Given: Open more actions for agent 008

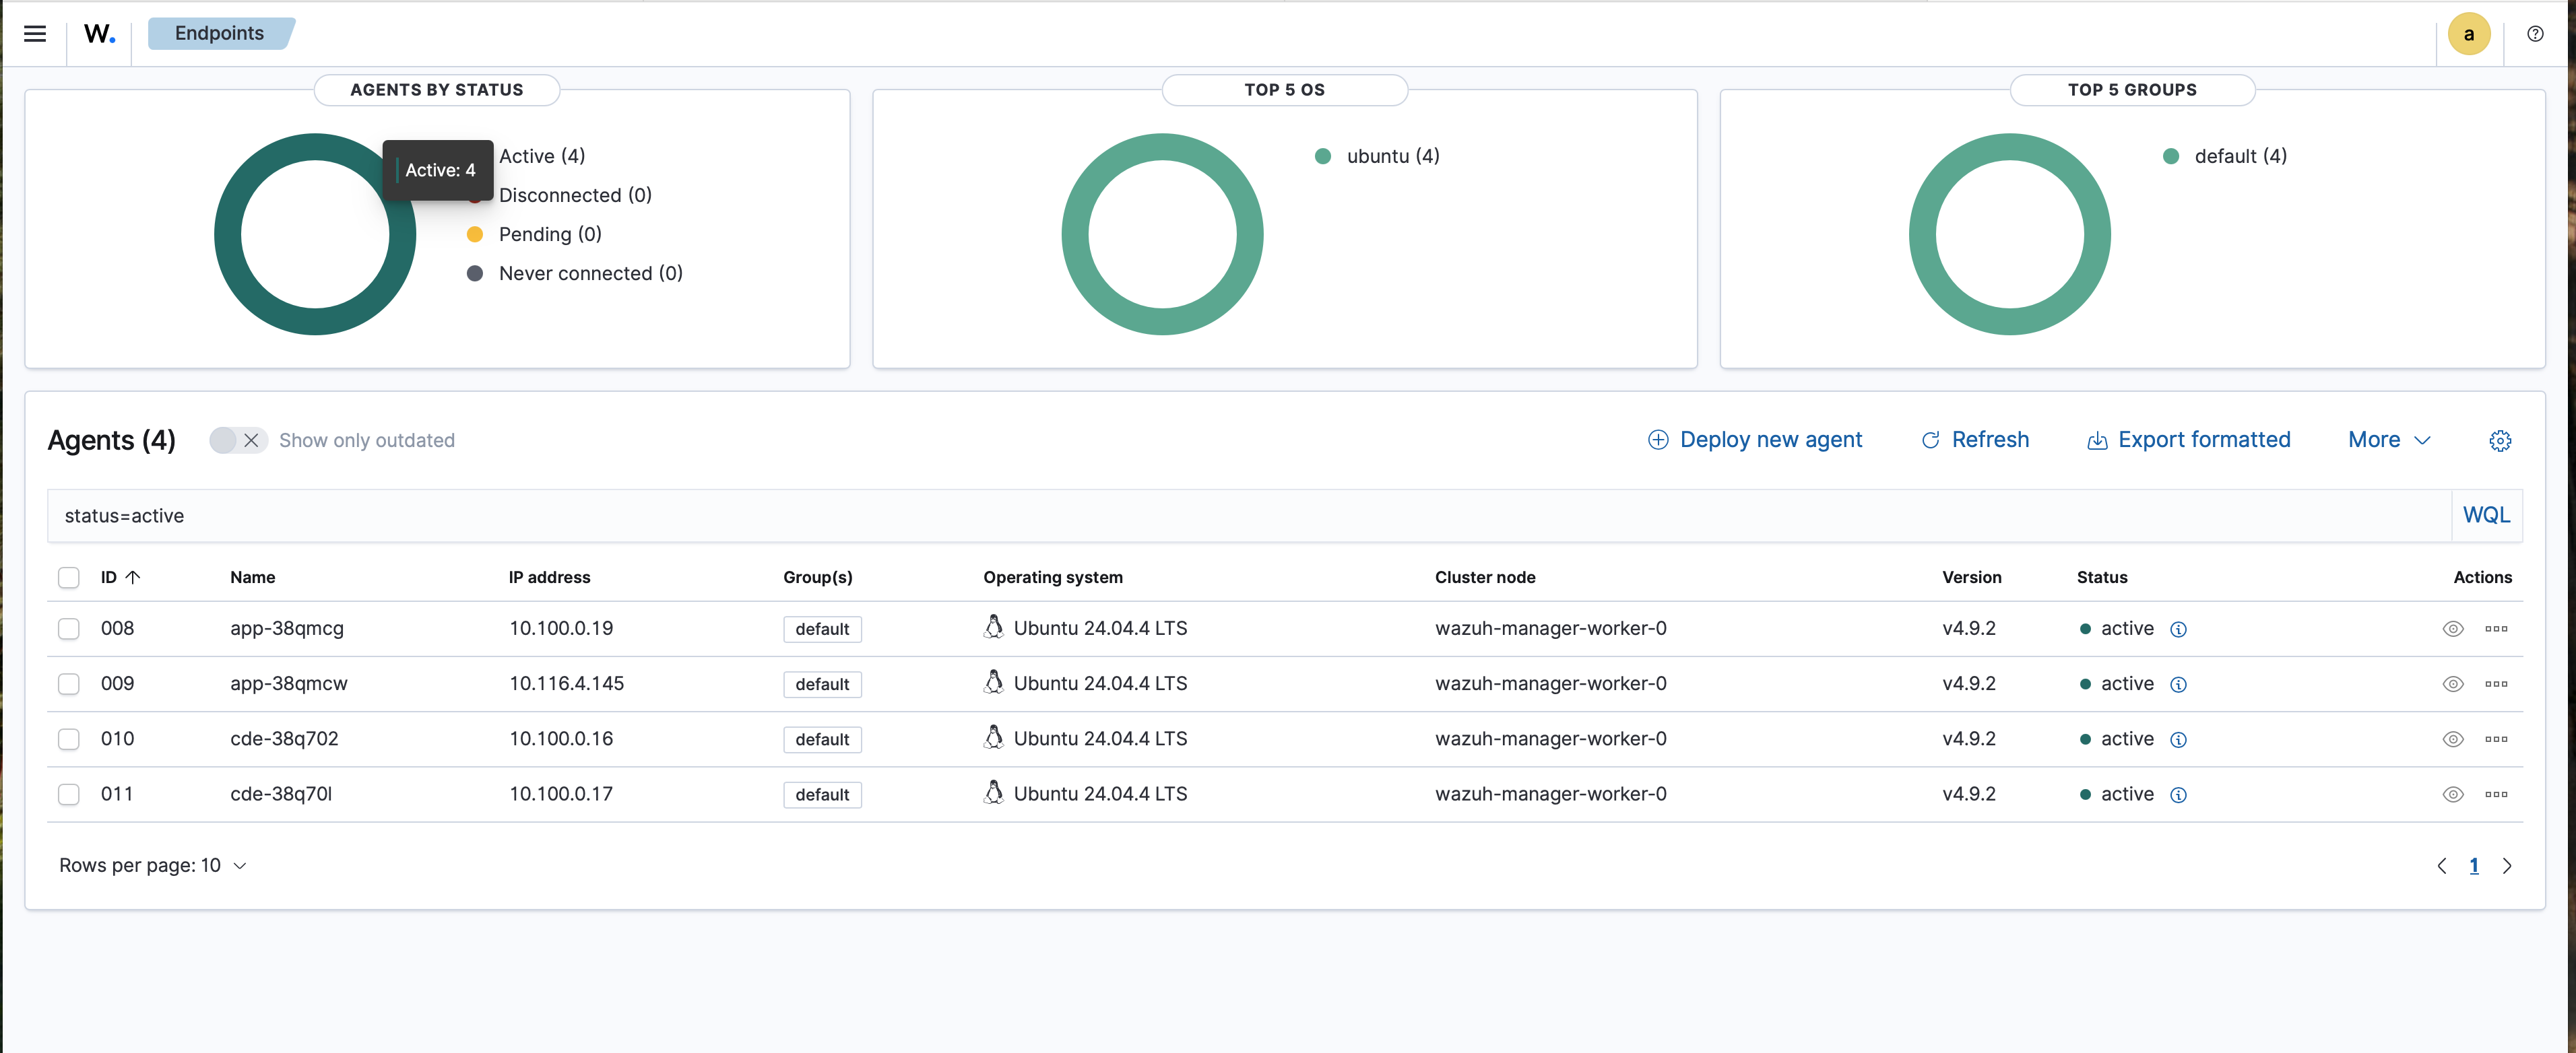Looking at the screenshot, I should click(x=2496, y=630).
